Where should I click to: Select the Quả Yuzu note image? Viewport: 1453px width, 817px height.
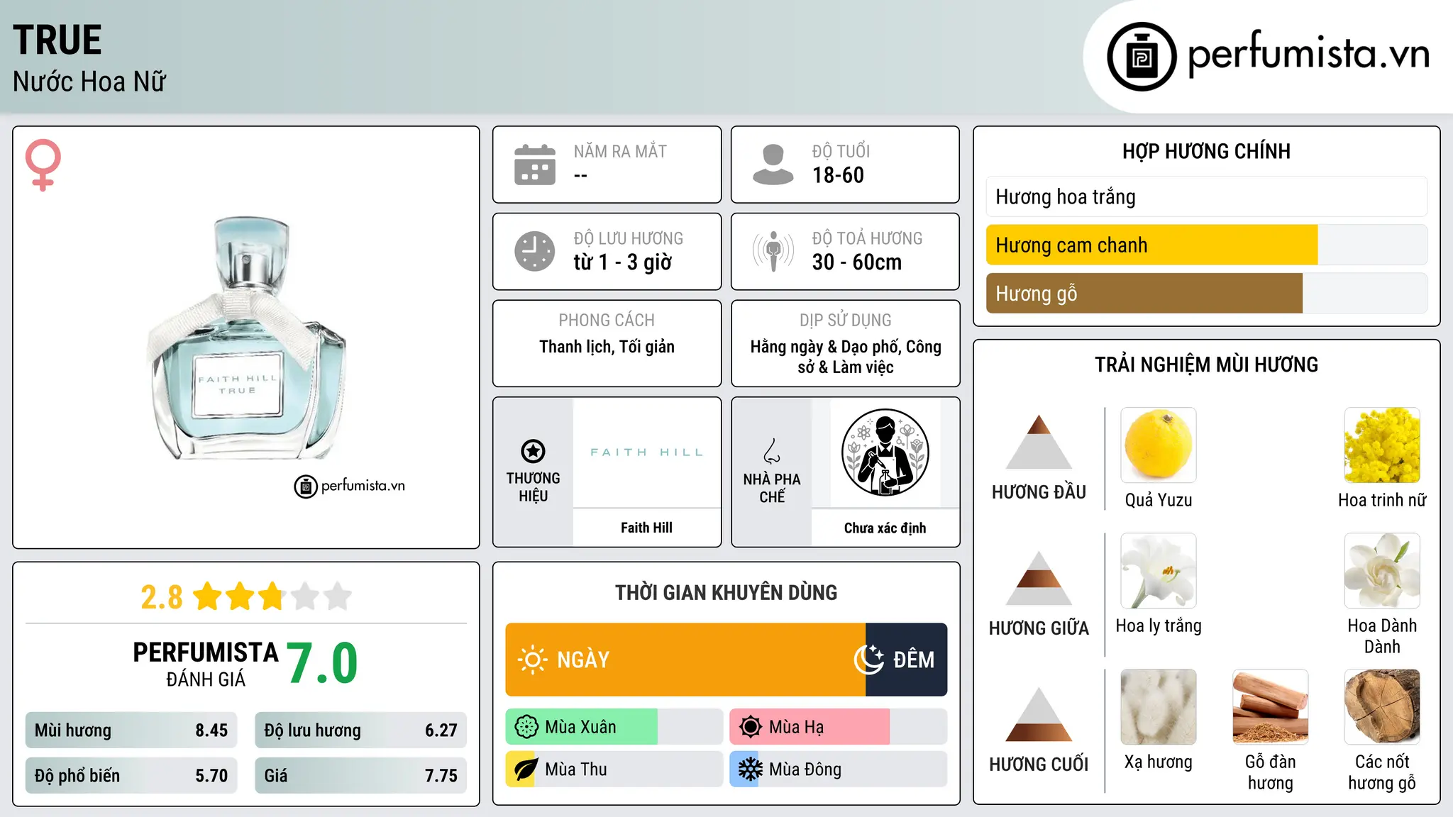pos(1159,445)
